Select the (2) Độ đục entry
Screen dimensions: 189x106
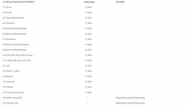click(x=7, y=12)
